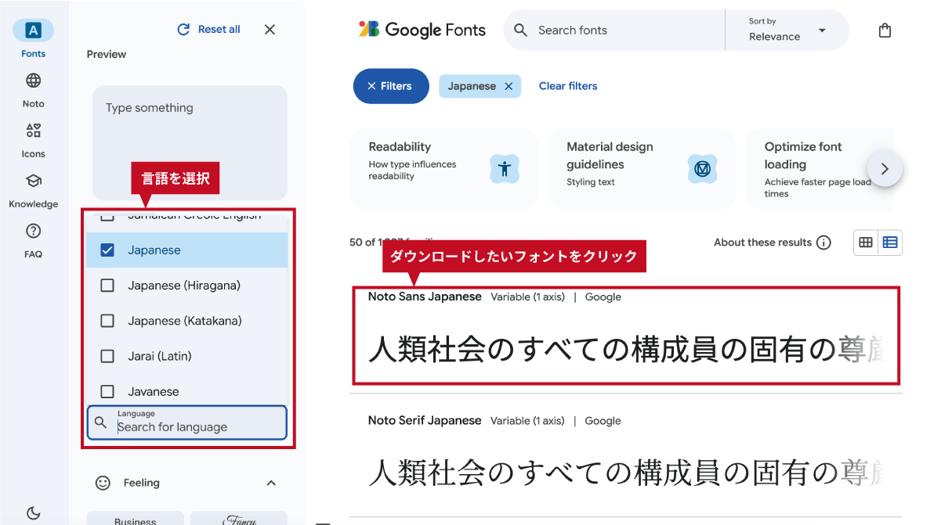Toggle dark mode moon icon
Screen dimensions: 941x525
pyautogui.click(x=33, y=513)
